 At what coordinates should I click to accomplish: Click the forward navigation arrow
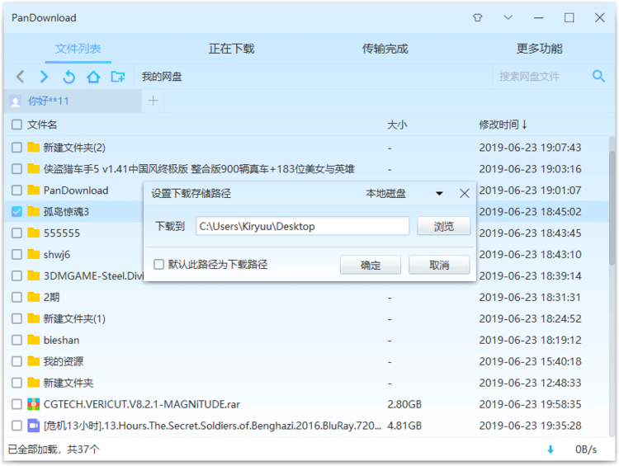point(45,77)
